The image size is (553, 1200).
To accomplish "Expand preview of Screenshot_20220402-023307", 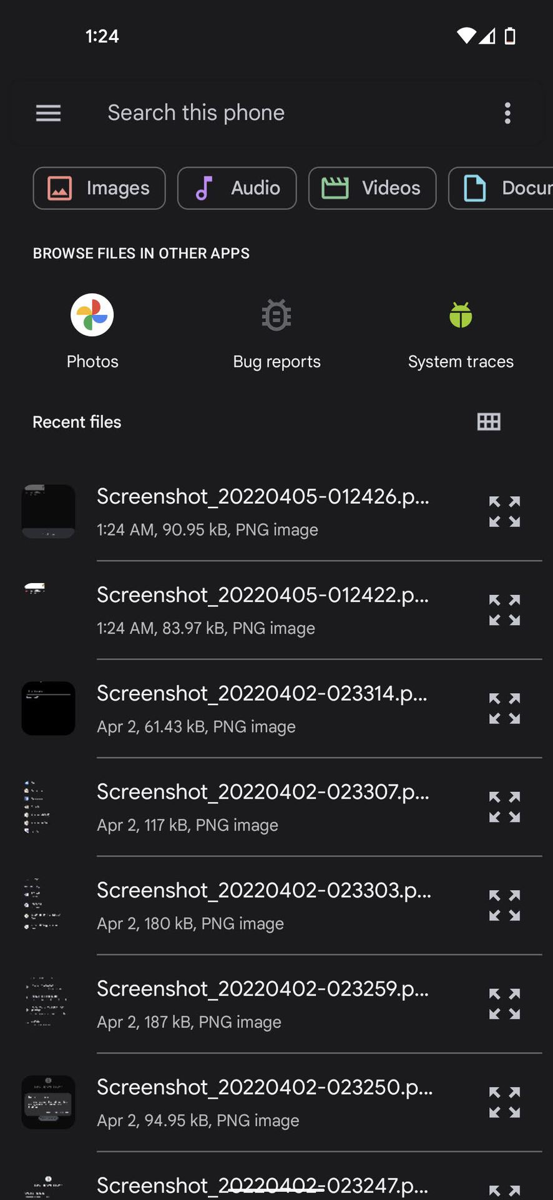I will [504, 807].
